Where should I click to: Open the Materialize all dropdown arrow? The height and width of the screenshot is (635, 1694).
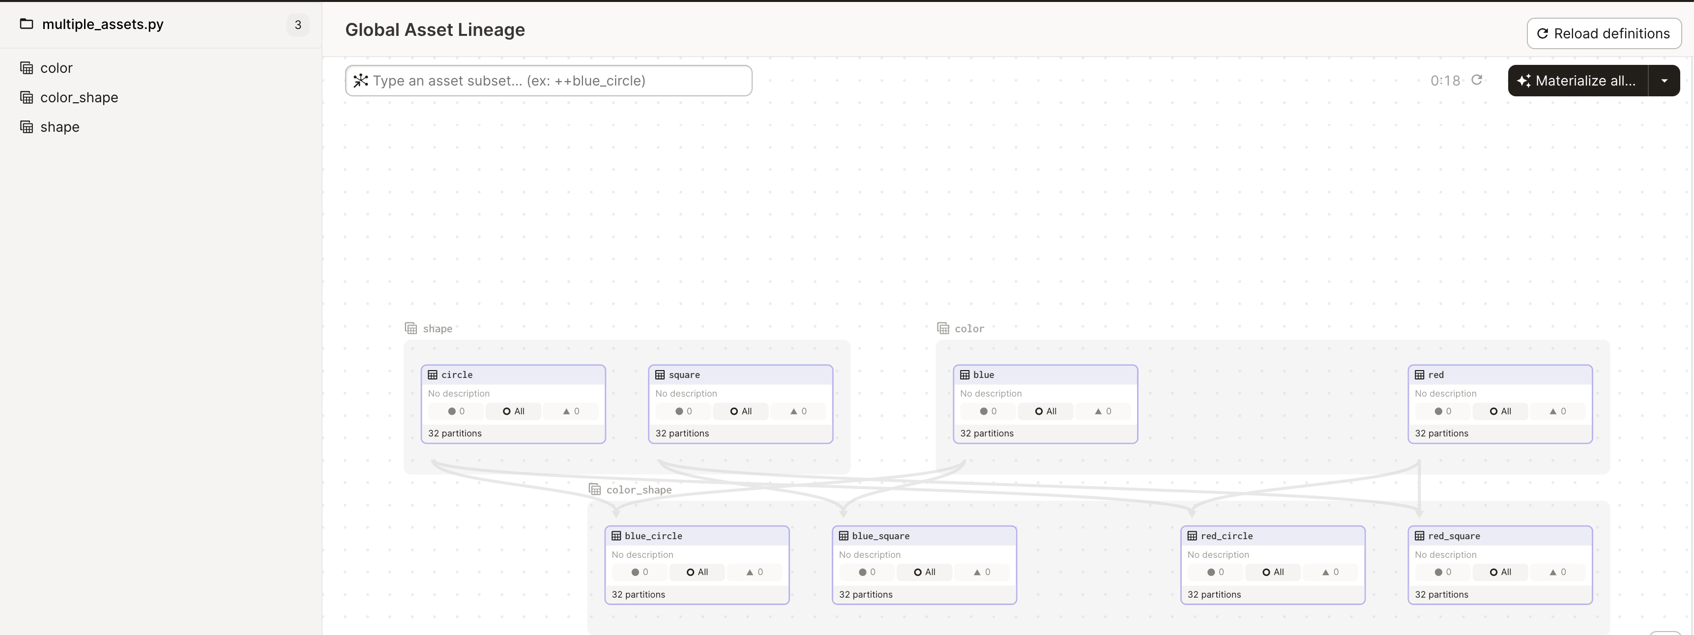click(1664, 81)
